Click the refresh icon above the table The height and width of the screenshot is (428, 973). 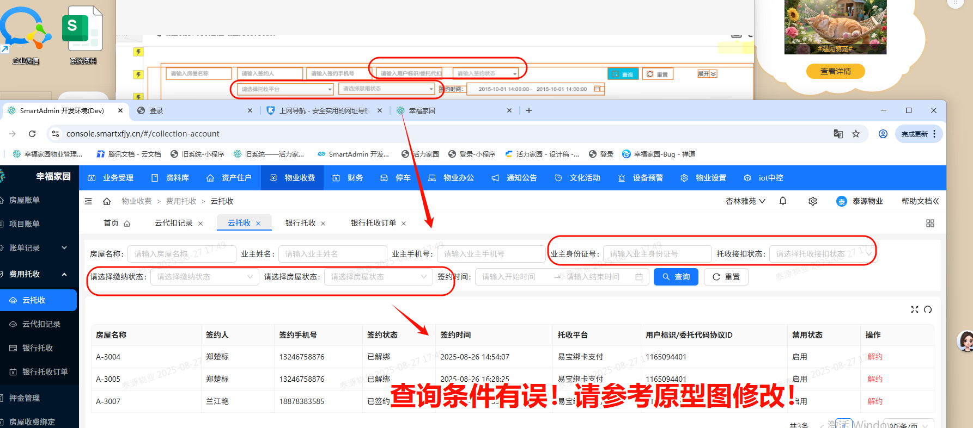tap(928, 309)
